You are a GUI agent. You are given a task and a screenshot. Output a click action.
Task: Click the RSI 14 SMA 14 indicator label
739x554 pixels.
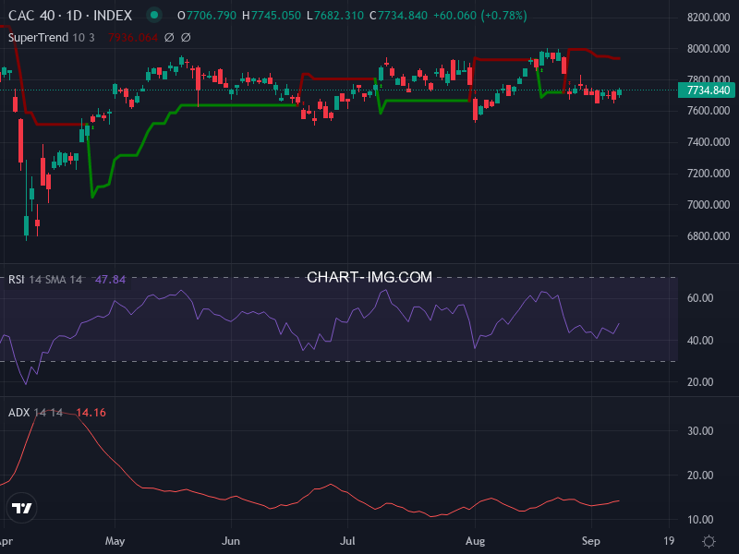[45, 280]
